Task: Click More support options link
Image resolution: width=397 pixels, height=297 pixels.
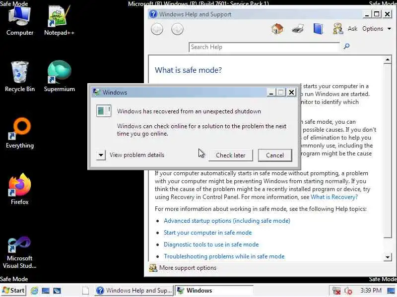Action: (x=188, y=268)
